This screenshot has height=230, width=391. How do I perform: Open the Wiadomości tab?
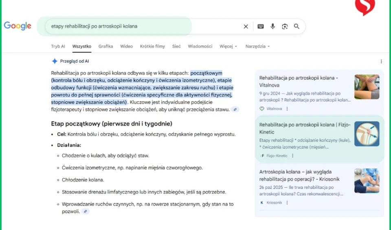200,46
